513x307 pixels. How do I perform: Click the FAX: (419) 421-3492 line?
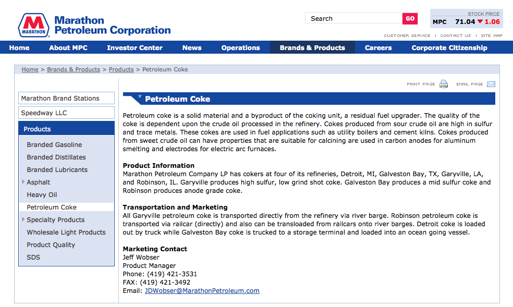(156, 282)
